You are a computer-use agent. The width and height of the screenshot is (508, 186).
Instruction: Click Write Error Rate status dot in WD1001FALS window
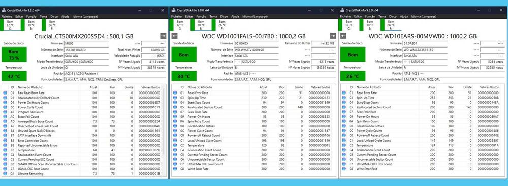click(x=175, y=169)
